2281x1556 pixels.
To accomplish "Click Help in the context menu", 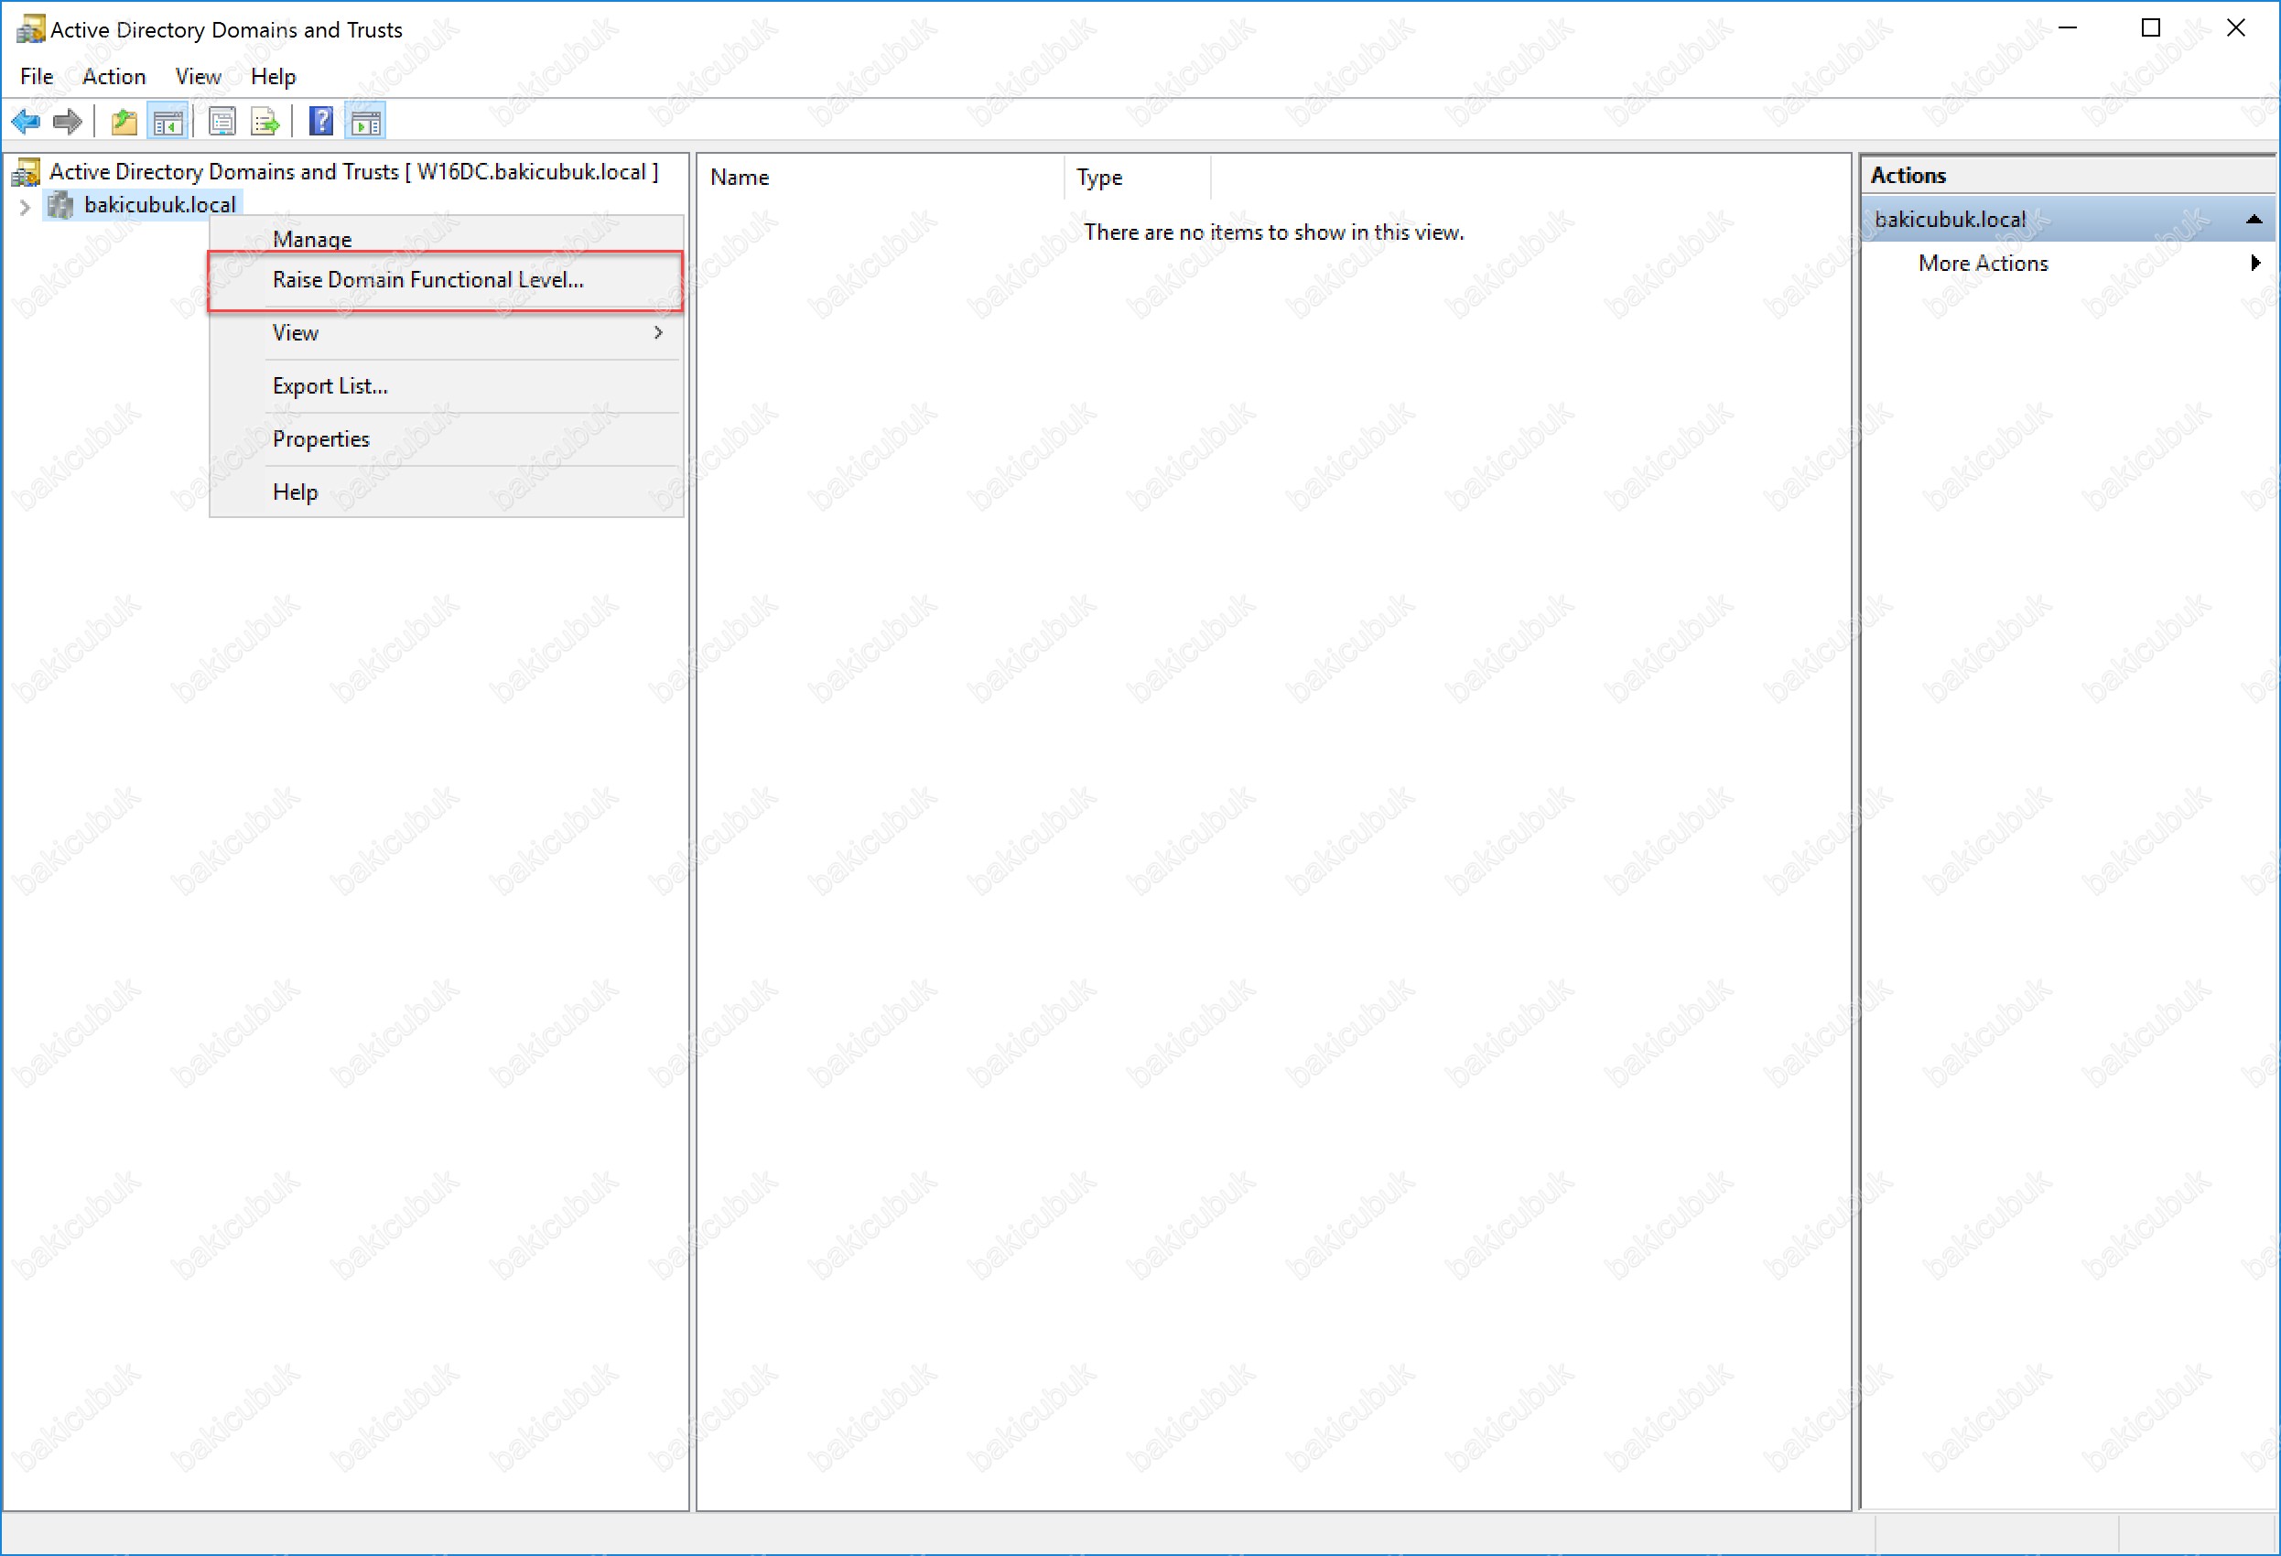I will tap(446, 492).
